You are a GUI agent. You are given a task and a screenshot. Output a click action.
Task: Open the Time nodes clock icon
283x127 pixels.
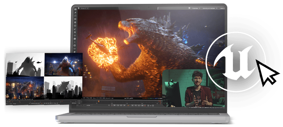point(75,16)
